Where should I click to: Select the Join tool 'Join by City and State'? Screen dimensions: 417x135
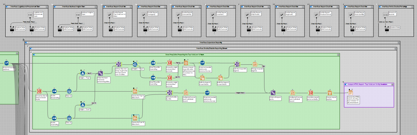(118, 64)
